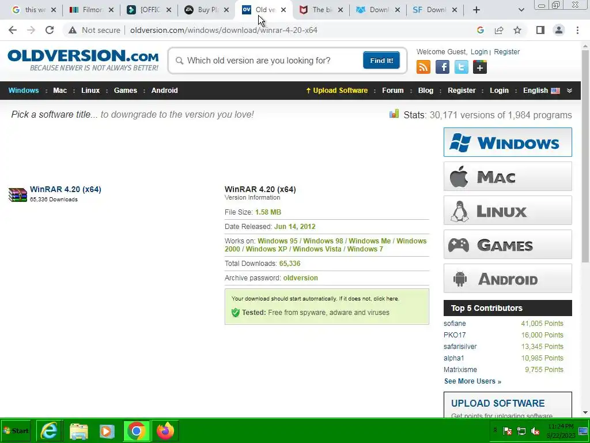590x443 pixels.
Task: Close the 'this we' Google tab
Action: point(54,10)
